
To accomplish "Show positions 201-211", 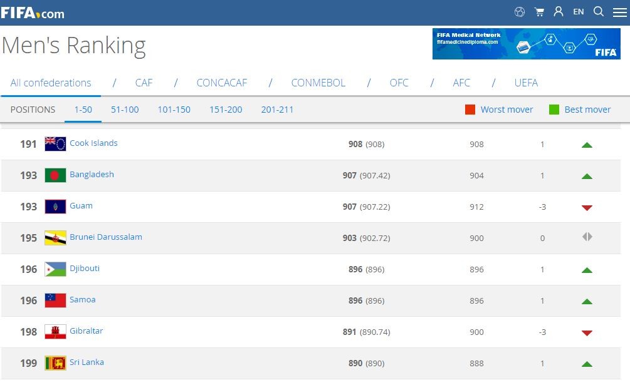I will pyautogui.click(x=277, y=110).
